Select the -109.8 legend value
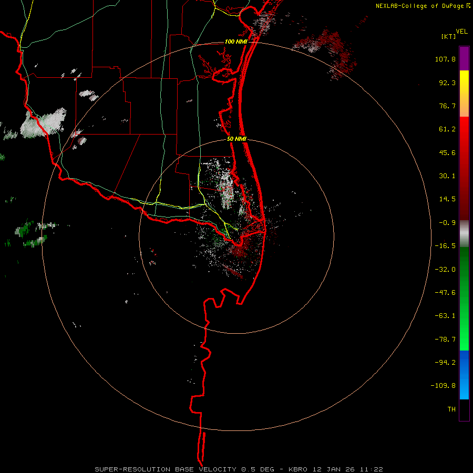The image size is (473, 473). pos(443,386)
